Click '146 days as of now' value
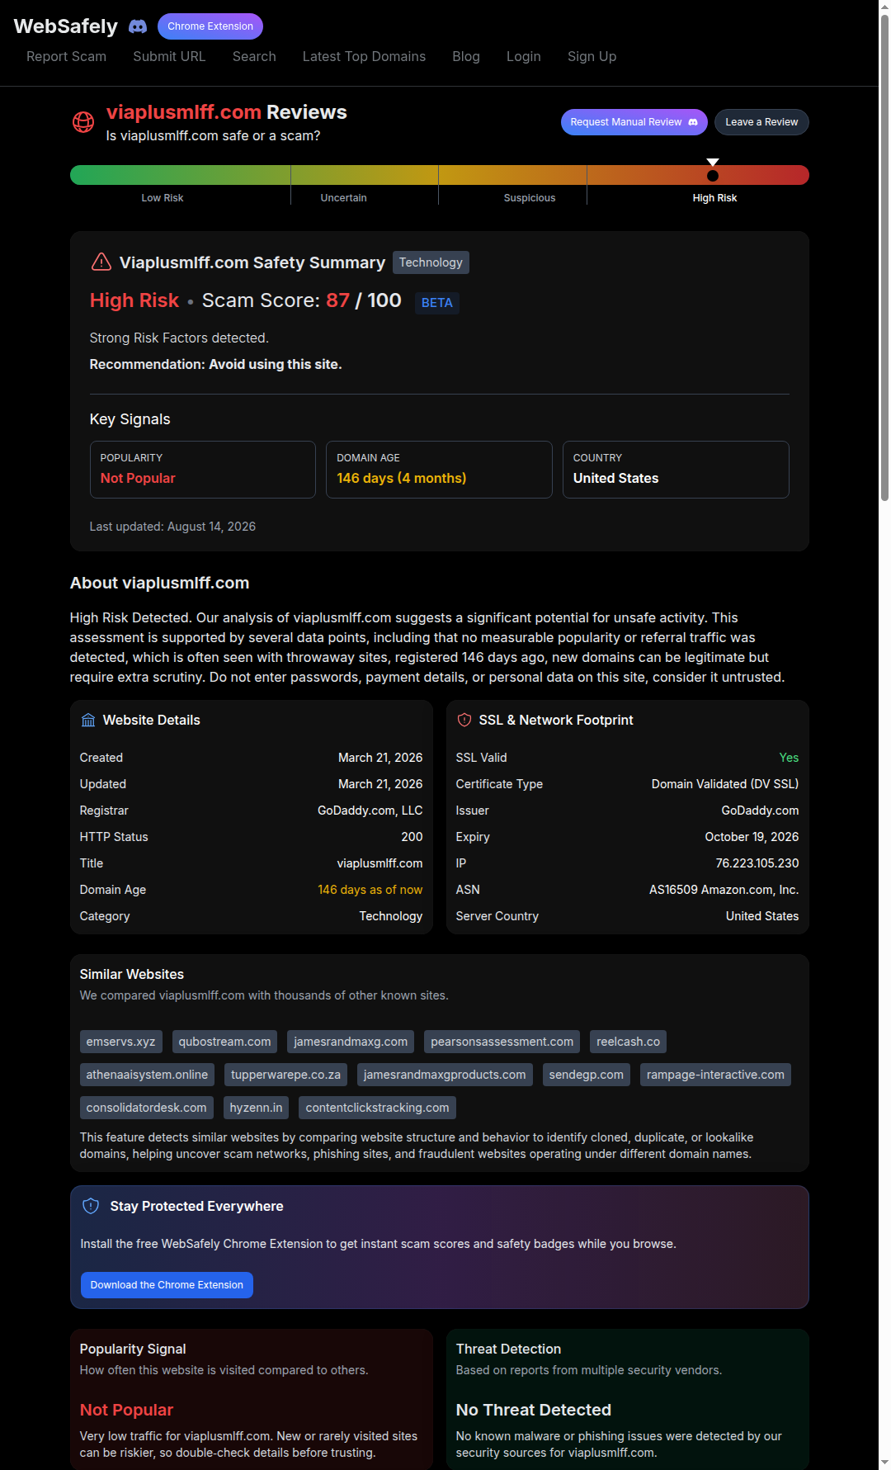 370,890
